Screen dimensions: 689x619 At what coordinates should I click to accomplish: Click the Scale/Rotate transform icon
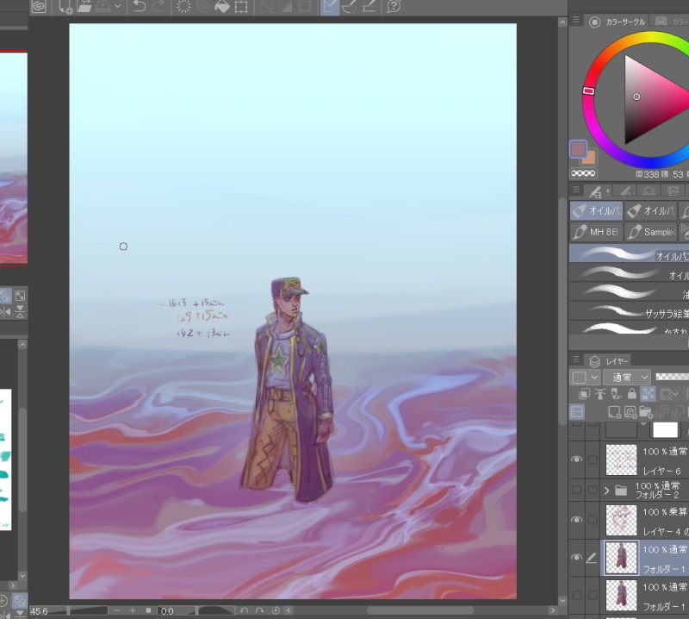tap(241, 7)
